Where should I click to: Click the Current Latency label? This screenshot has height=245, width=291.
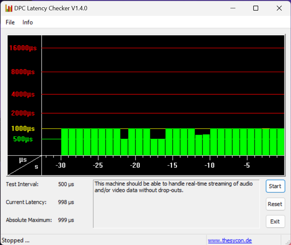[26, 202]
